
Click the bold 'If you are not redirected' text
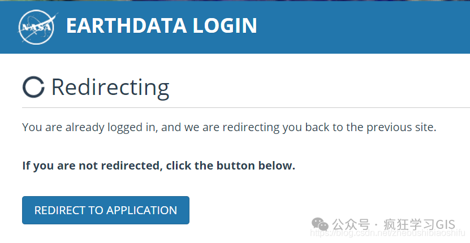click(92, 166)
